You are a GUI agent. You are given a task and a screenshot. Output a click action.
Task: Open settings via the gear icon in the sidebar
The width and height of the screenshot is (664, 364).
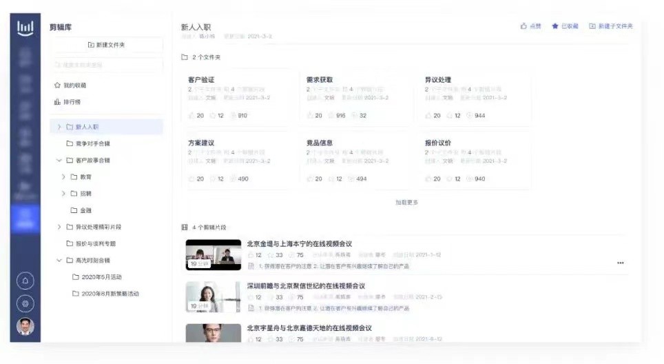coord(25,303)
